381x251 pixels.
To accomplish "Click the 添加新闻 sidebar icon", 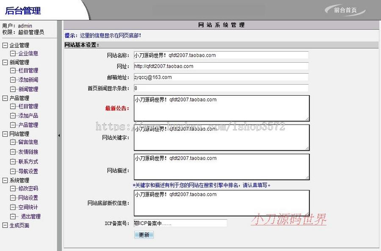I will click(14, 79).
